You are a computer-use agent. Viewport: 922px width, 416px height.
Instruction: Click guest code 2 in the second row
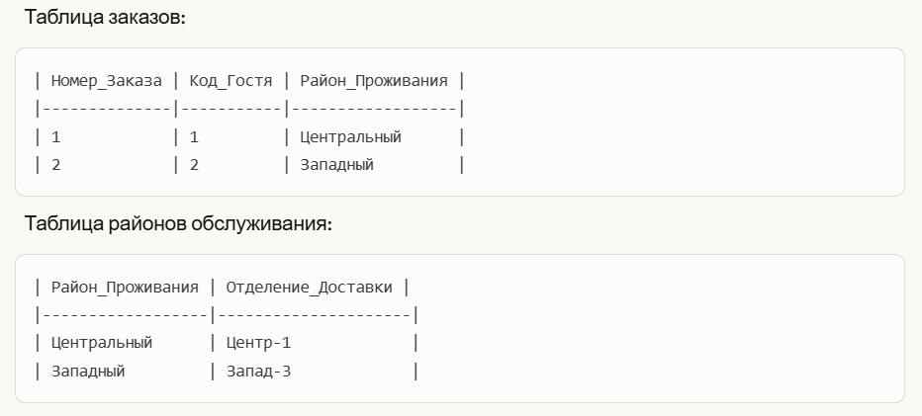coord(194,165)
